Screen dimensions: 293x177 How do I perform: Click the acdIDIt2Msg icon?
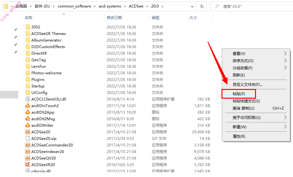[x=28, y=119]
